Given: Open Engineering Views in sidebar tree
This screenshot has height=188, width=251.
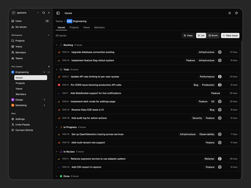Looking at the screenshot, I should click(x=31, y=89).
